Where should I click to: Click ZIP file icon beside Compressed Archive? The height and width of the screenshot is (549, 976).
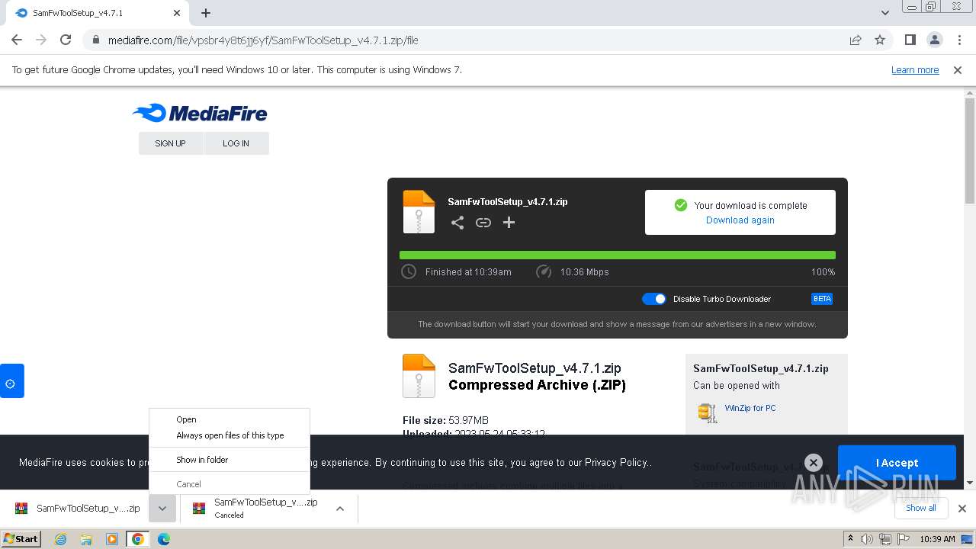click(x=419, y=376)
